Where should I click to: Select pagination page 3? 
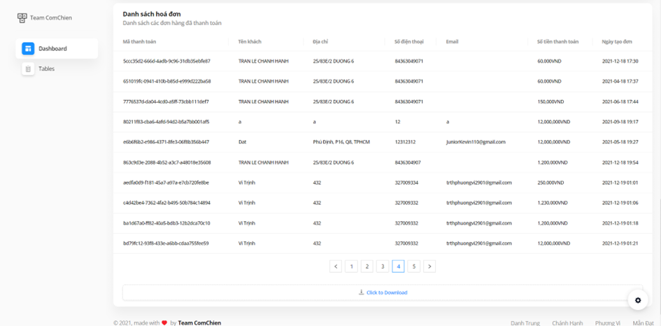pos(383,267)
